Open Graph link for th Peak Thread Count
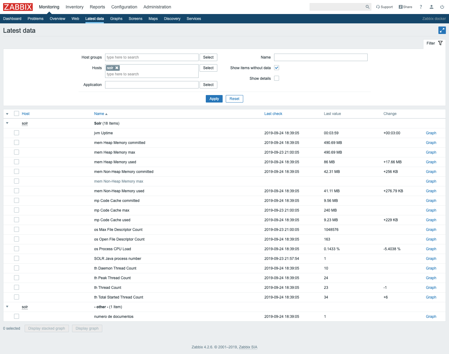This screenshot has height=354, width=449. click(x=431, y=278)
